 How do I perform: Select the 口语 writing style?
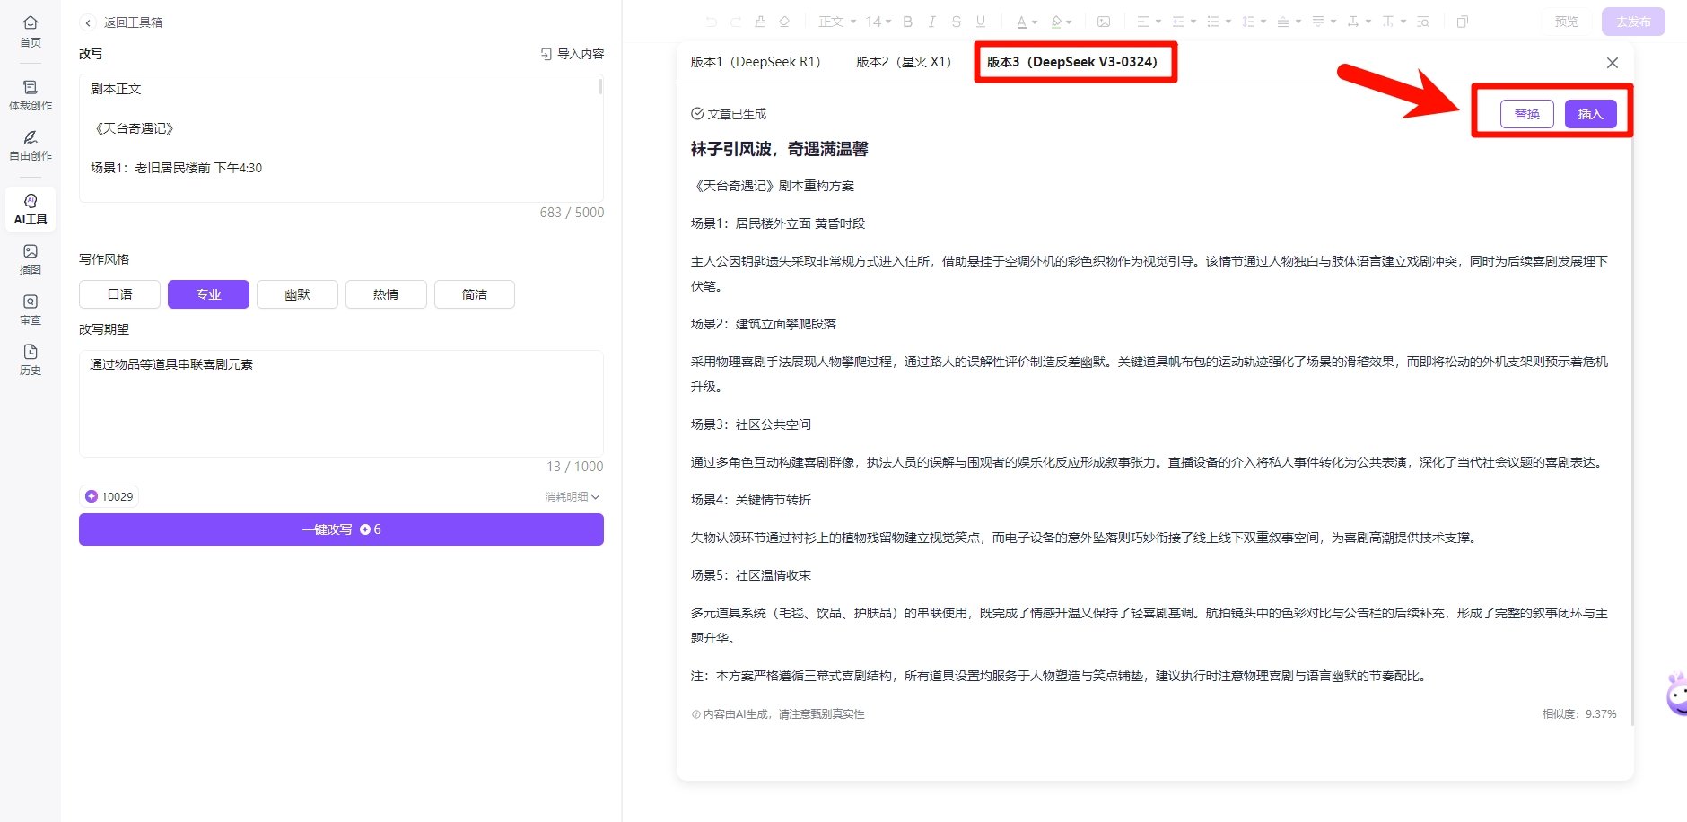[x=118, y=293]
